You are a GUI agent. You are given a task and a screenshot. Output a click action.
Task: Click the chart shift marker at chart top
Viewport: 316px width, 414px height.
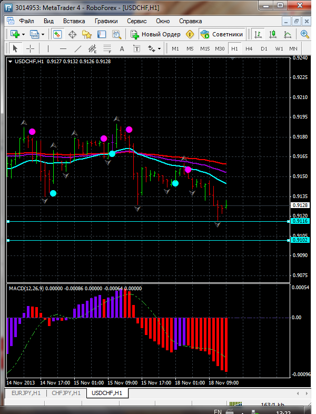pyautogui.click(x=232, y=58)
